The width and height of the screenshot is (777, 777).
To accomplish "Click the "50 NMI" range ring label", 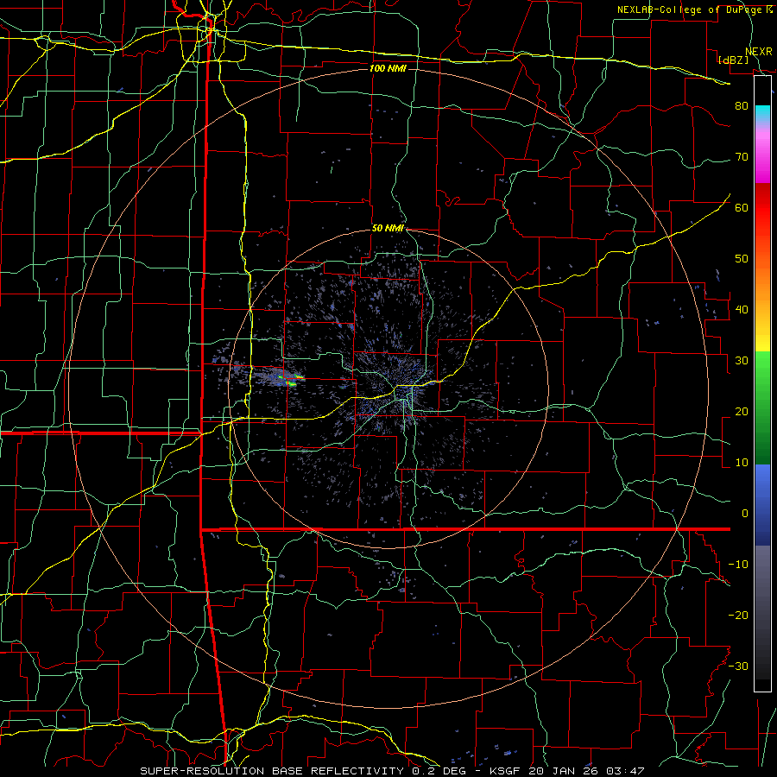I will (x=388, y=229).
